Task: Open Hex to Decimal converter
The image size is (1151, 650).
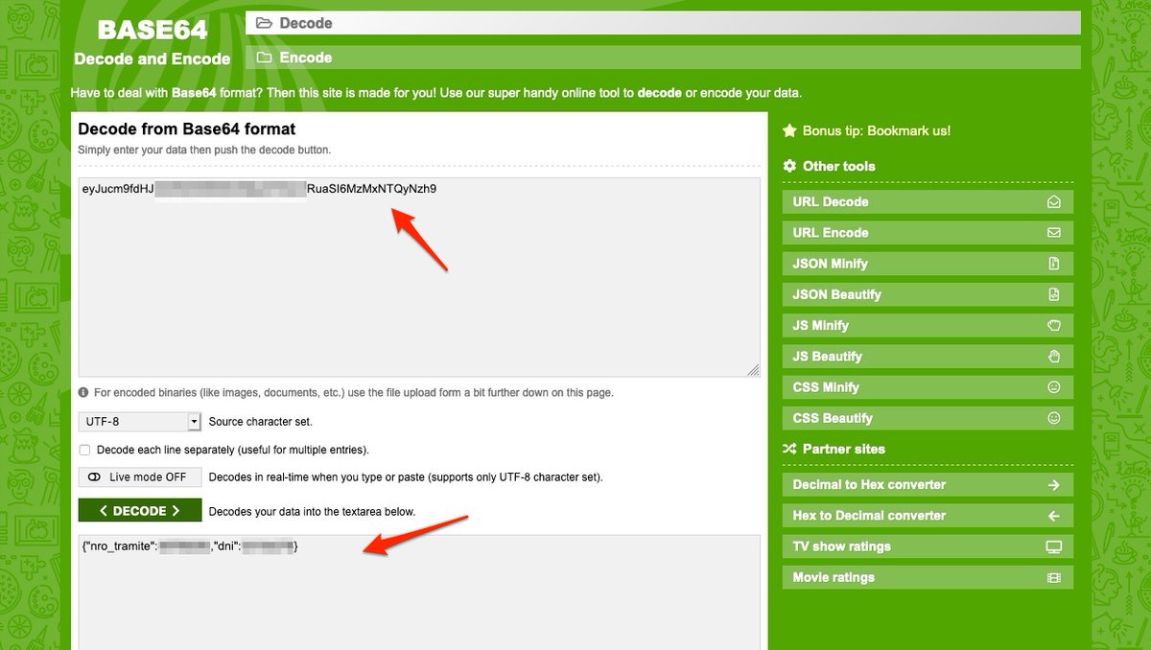Action: 928,516
